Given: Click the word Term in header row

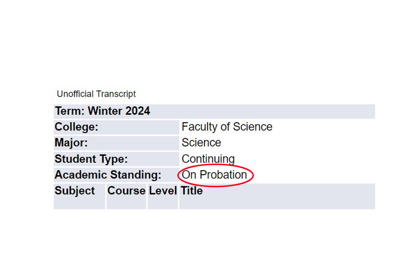Looking at the screenshot, I should [69, 111].
